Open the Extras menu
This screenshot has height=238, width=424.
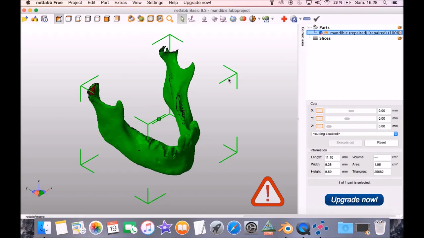point(121,3)
